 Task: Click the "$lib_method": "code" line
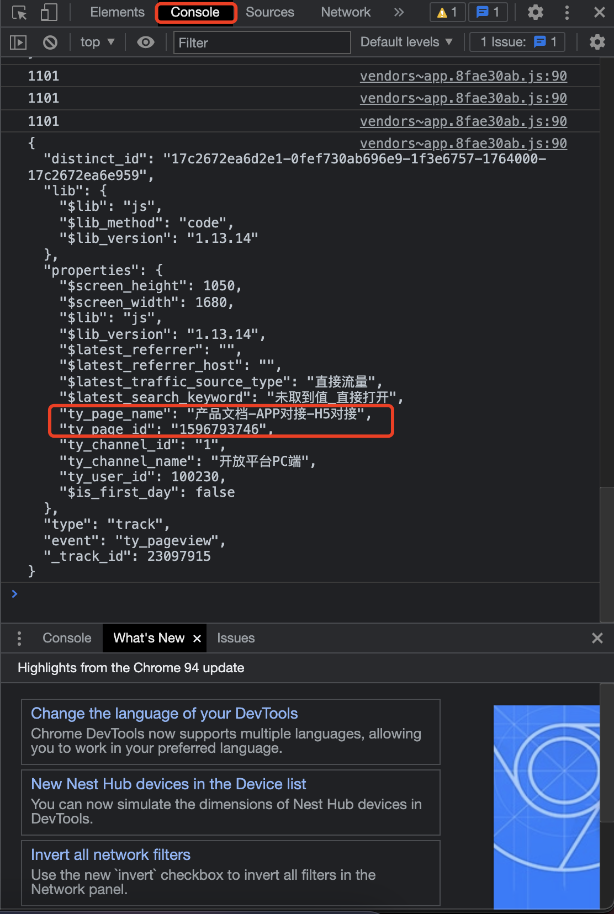pyautogui.click(x=147, y=222)
